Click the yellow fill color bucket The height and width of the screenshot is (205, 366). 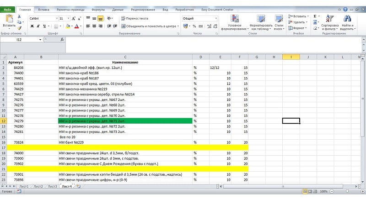[68, 26]
